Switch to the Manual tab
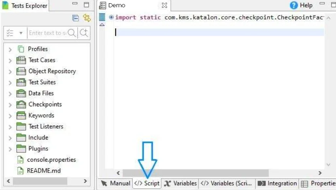Screen dimensions: 336x190 coord(116,184)
